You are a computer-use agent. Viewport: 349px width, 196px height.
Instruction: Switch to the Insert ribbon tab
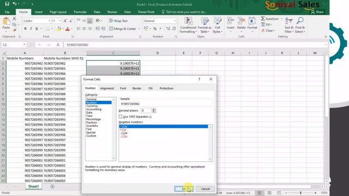[x=39, y=12]
